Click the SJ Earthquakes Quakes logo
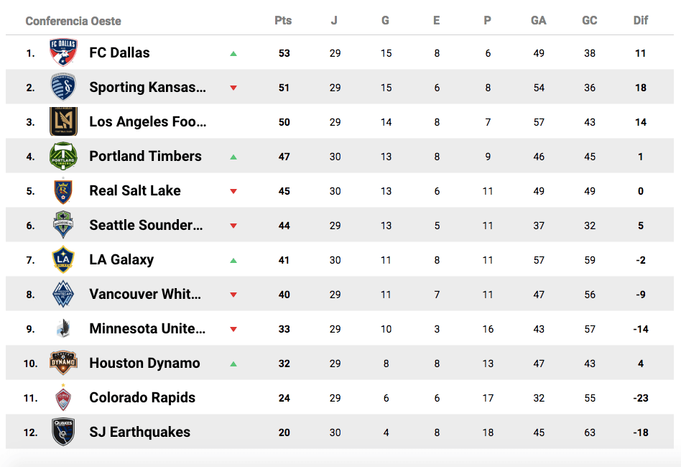The image size is (681, 467). click(x=63, y=432)
